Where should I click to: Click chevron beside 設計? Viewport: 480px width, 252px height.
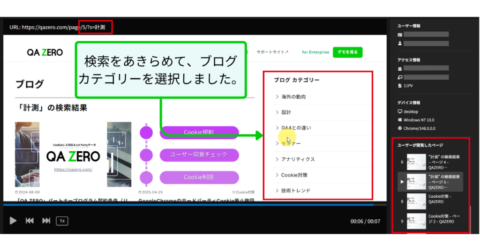pos(277,112)
